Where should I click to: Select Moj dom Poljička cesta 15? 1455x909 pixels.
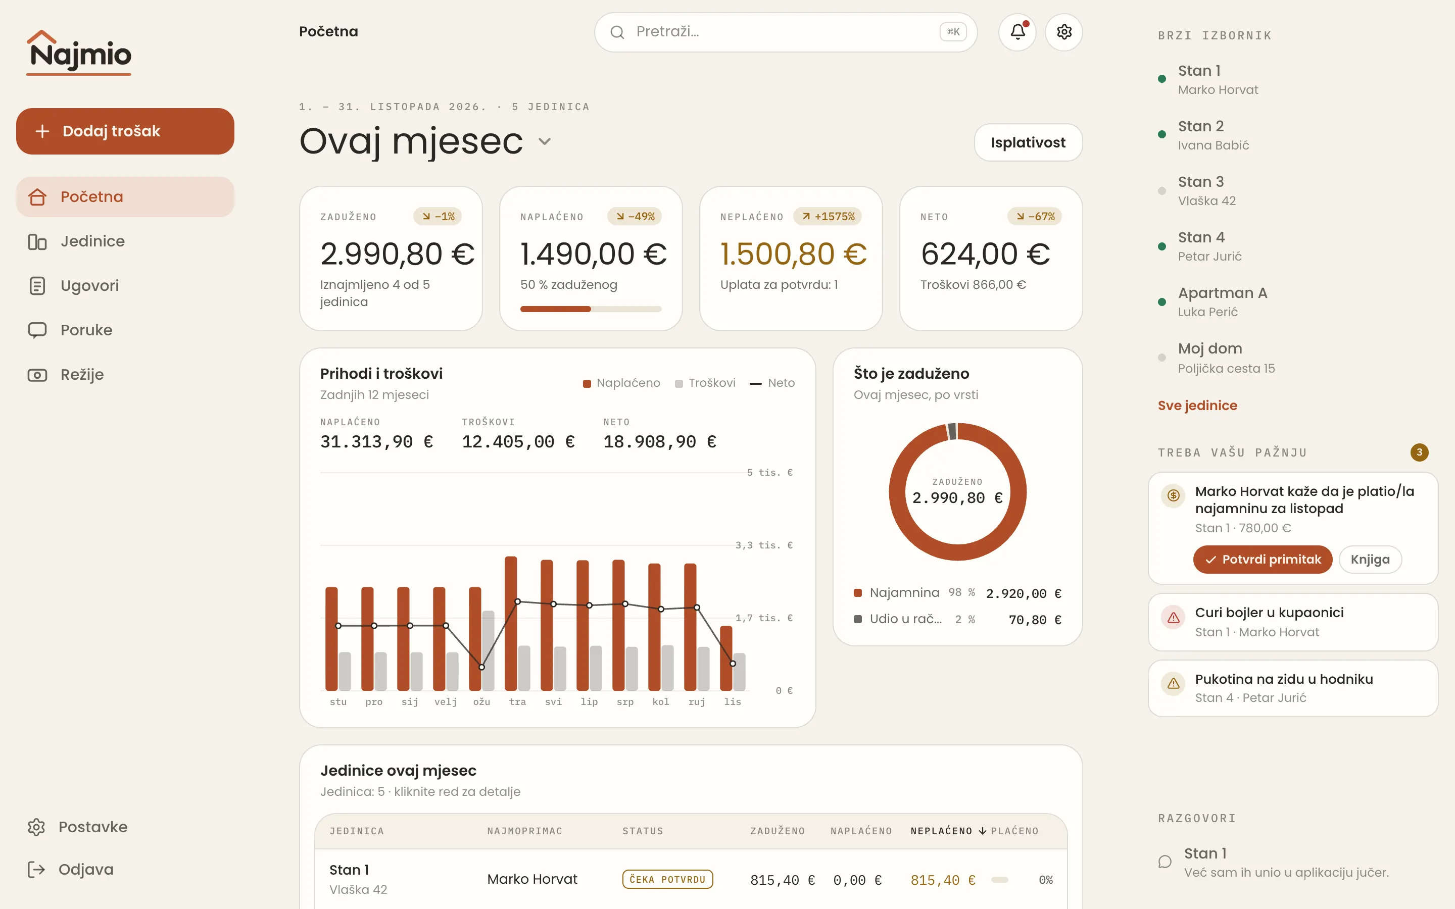(x=1293, y=358)
